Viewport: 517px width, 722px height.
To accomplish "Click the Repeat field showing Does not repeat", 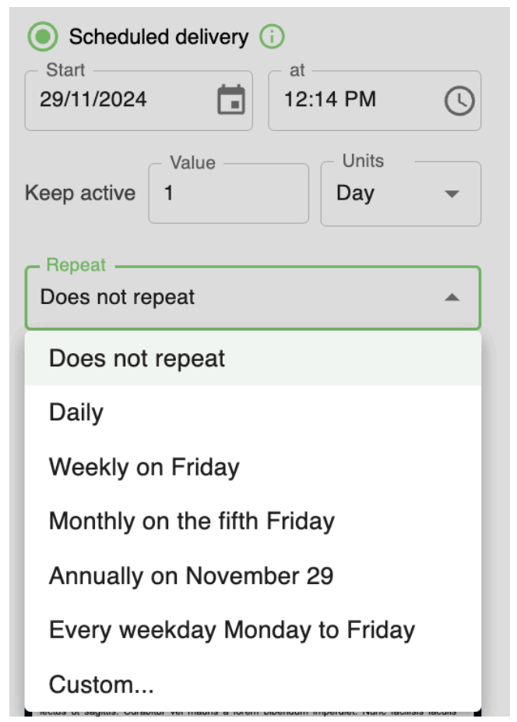I will point(234,297).
